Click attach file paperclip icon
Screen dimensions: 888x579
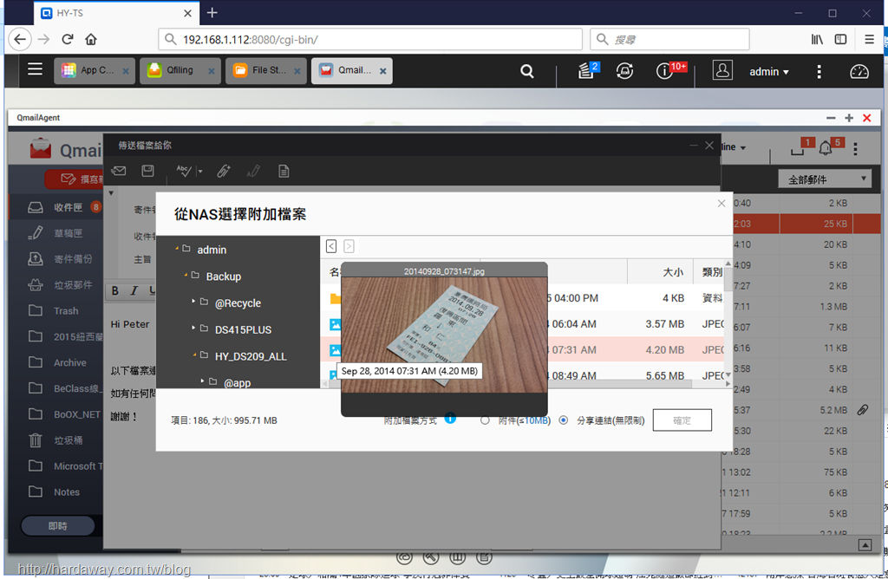click(x=224, y=171)
